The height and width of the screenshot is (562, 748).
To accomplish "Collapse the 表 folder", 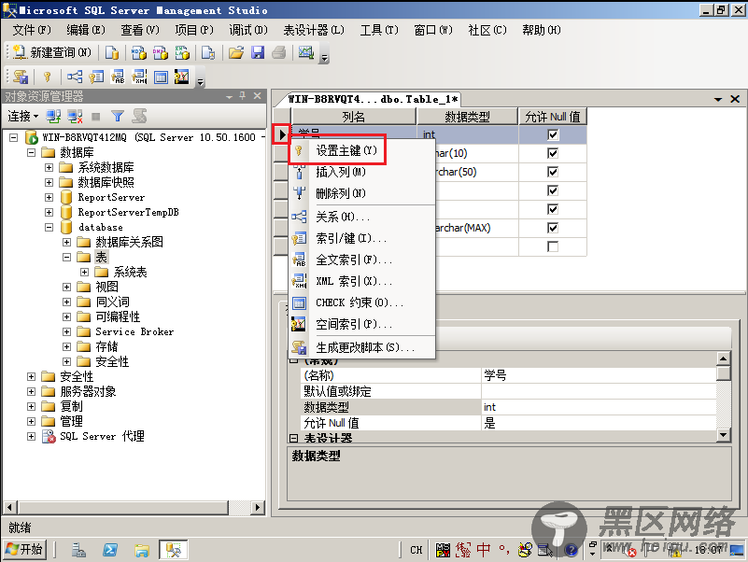I will (x=67, y=257).
